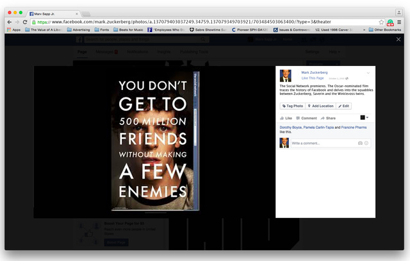This screenshot has height=261, width=410.
Task: Open the green extension icon marked NEW
Action: click(x=390, y=22)
